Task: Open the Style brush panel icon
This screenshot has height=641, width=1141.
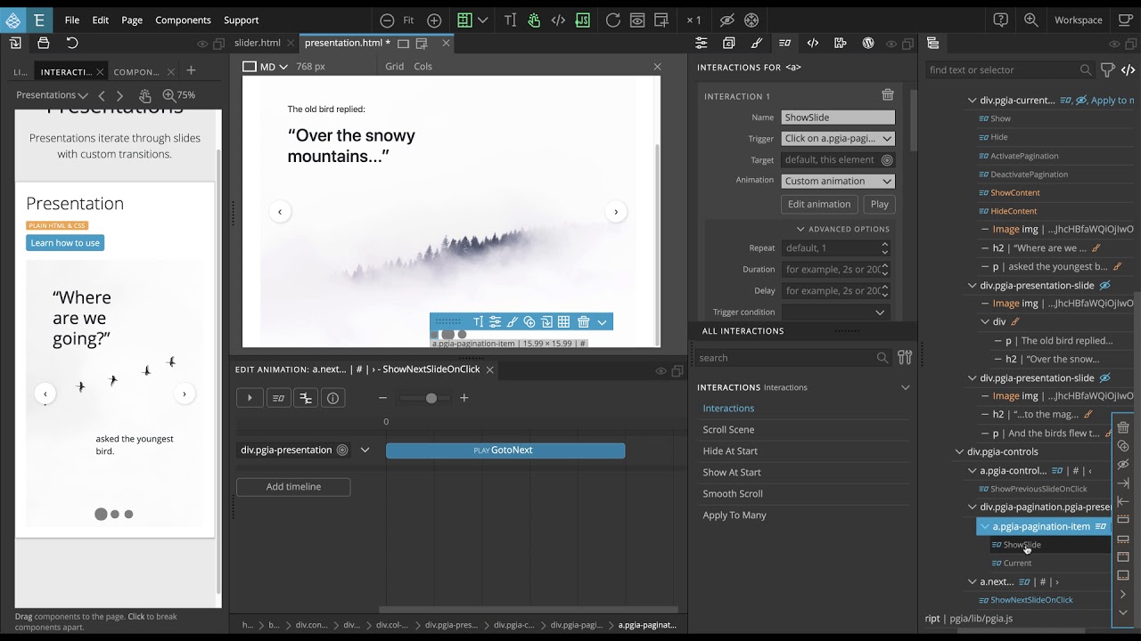Action: 757,43
